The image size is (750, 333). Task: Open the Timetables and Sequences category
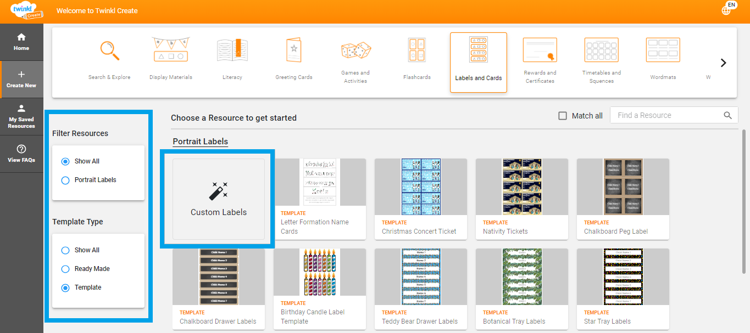(x=601, y=51)
